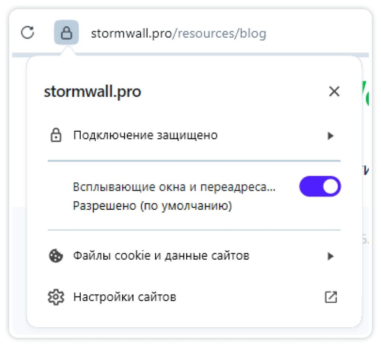Toggle the pop-ups and redirects switch off
Screen dimensions: 381x347
pyautogui.click(x=320, y=186)
